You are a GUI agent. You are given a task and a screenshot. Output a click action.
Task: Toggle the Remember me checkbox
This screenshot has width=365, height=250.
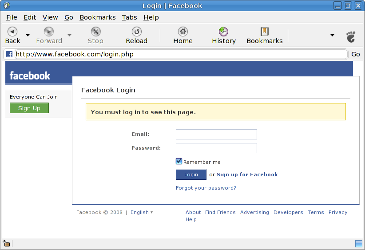click(x=179, y=161)
